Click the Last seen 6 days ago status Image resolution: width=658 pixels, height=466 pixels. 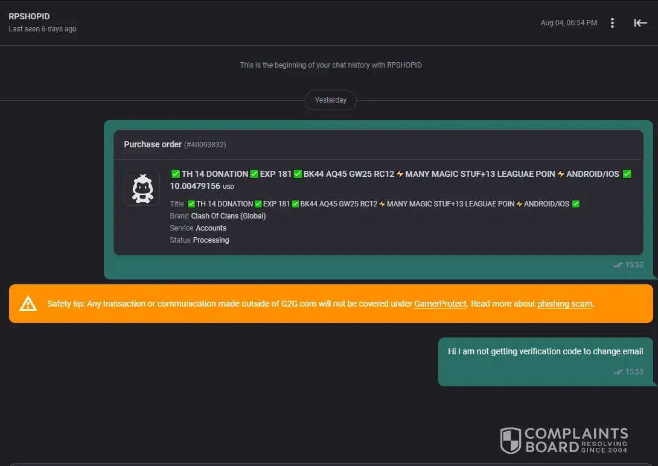[42, 29]
